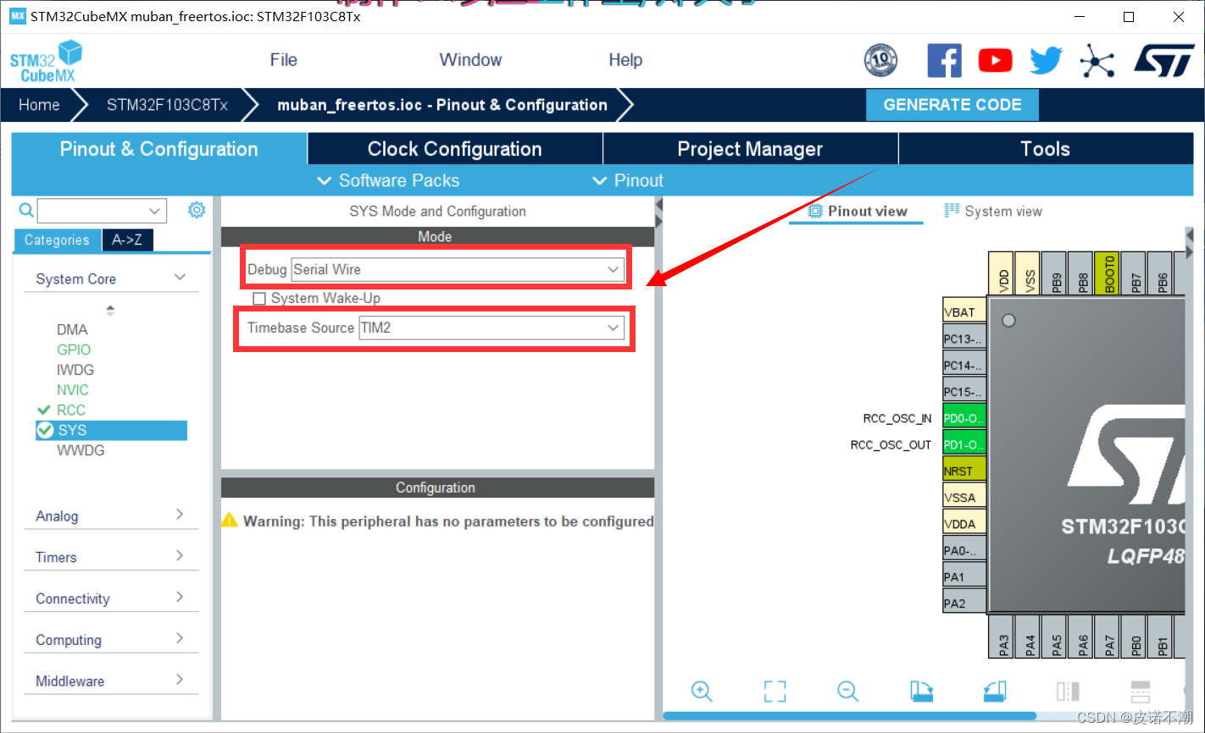Open the Tools tab
The image size is (1205, 733).
(1045, 149)
